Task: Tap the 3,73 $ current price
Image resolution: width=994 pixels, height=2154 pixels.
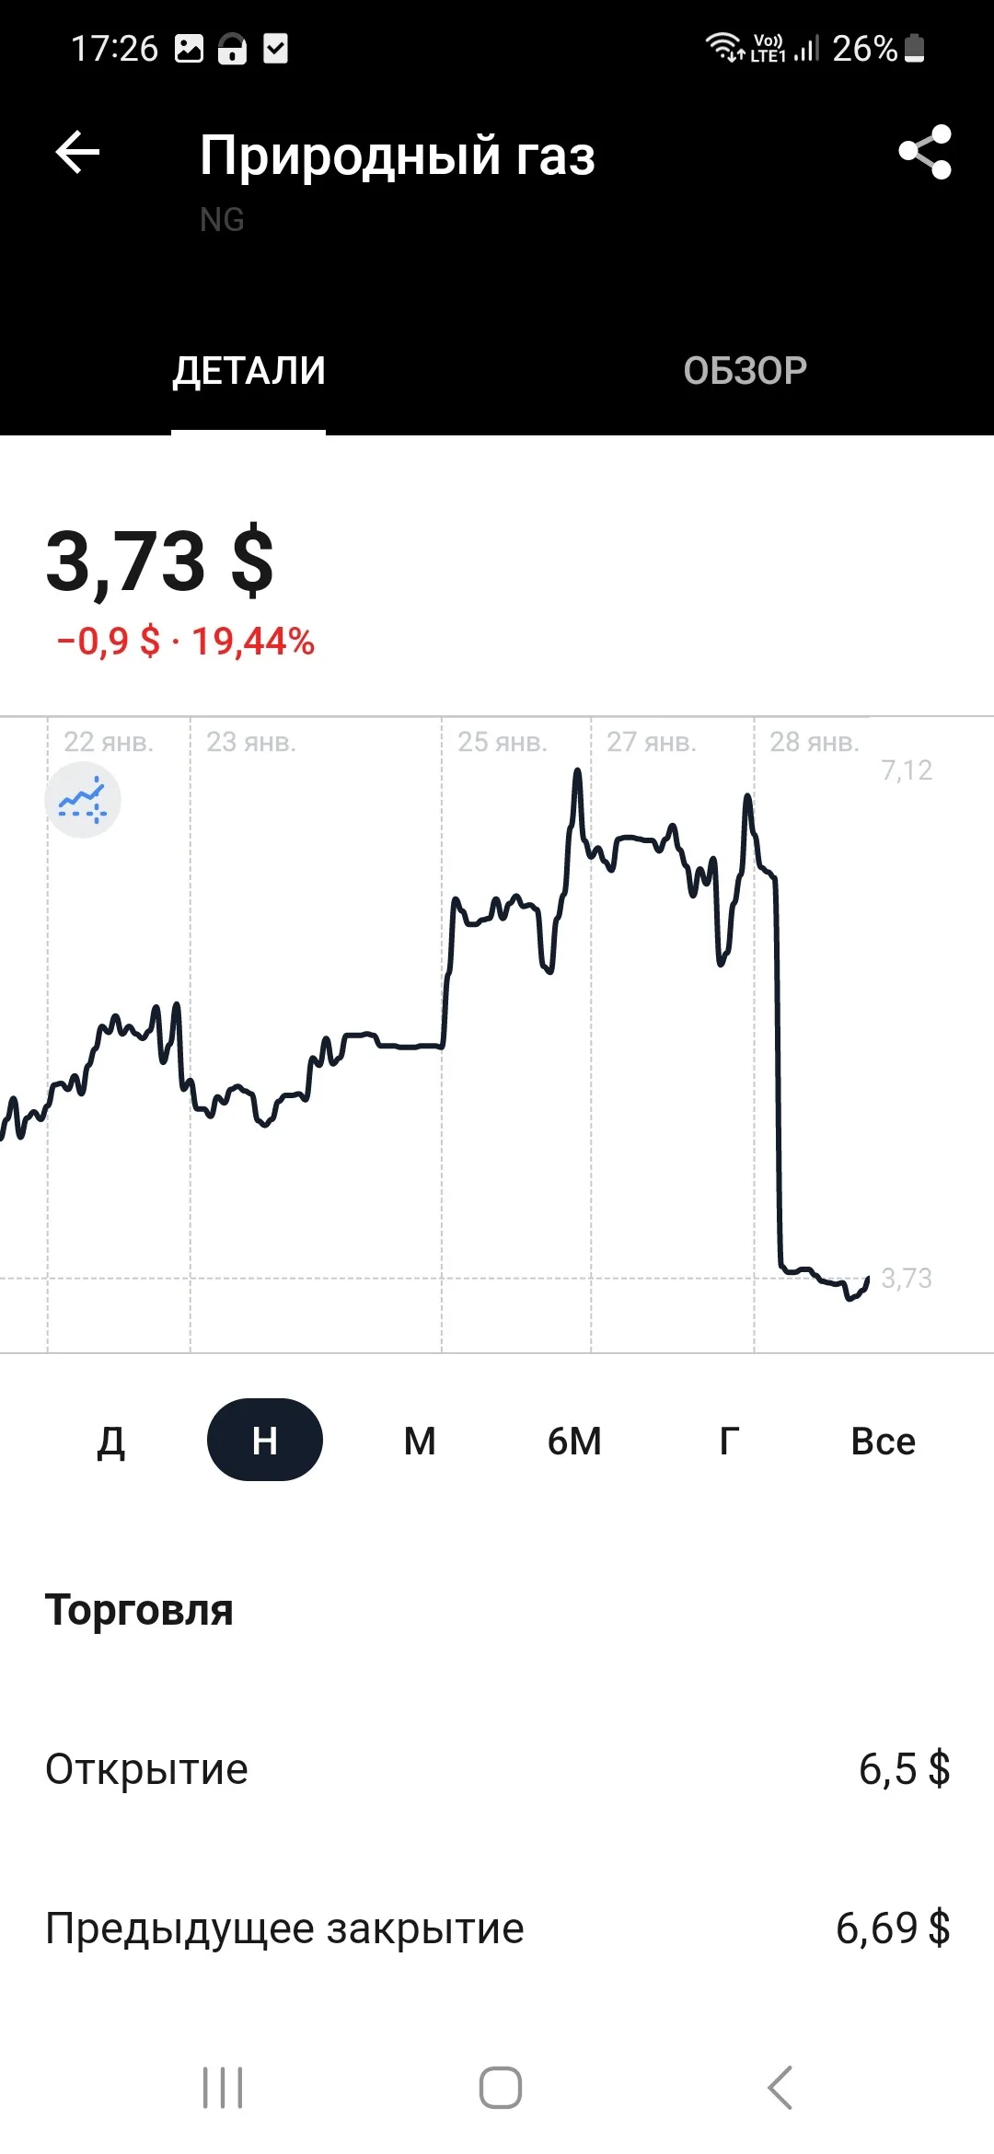Action: 160,562
